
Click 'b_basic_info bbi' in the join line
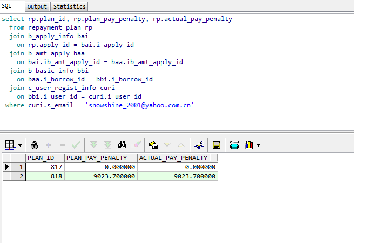tap(58, 71)
